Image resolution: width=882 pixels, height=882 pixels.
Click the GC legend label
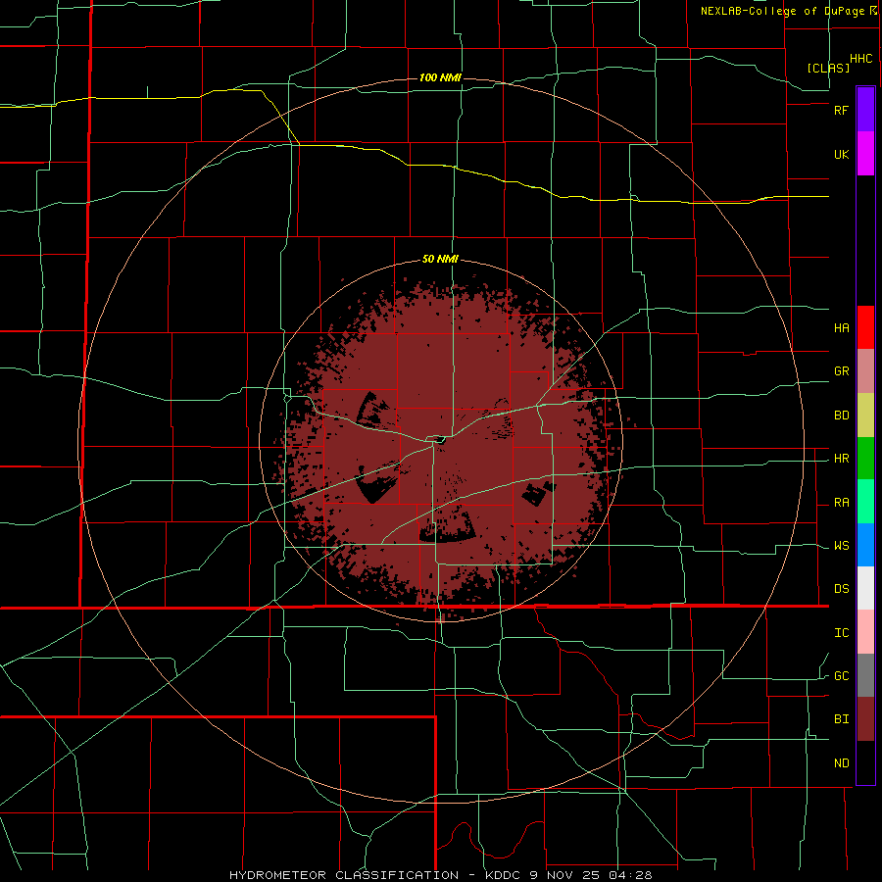841,676
